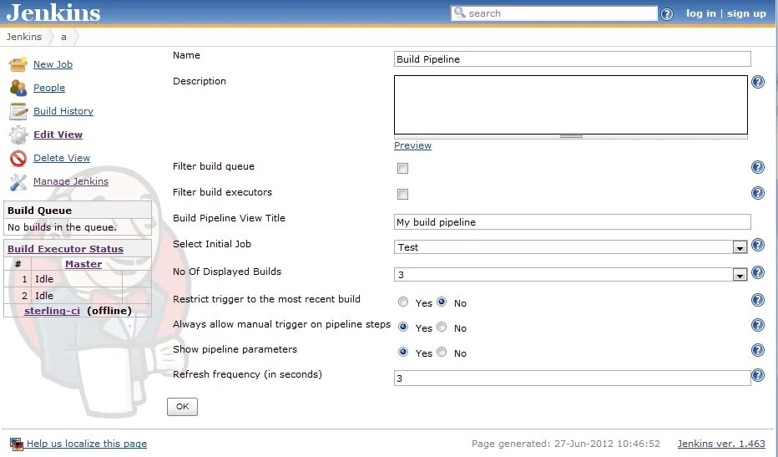This screenshot has width=778, height=457.
Task: Click 'No builds in the queue.' text
Action: coord(62,227)
